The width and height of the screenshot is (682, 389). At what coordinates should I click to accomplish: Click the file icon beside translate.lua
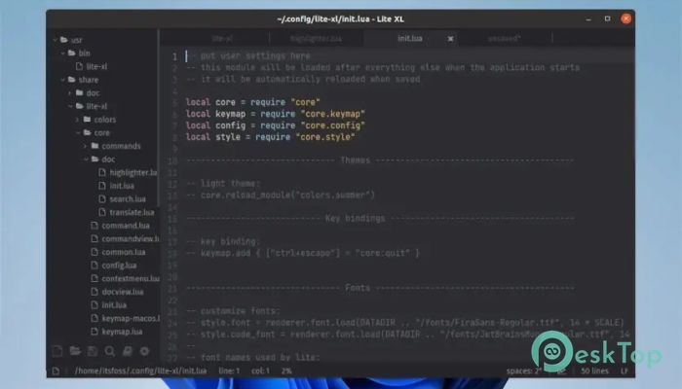point(102,212)
